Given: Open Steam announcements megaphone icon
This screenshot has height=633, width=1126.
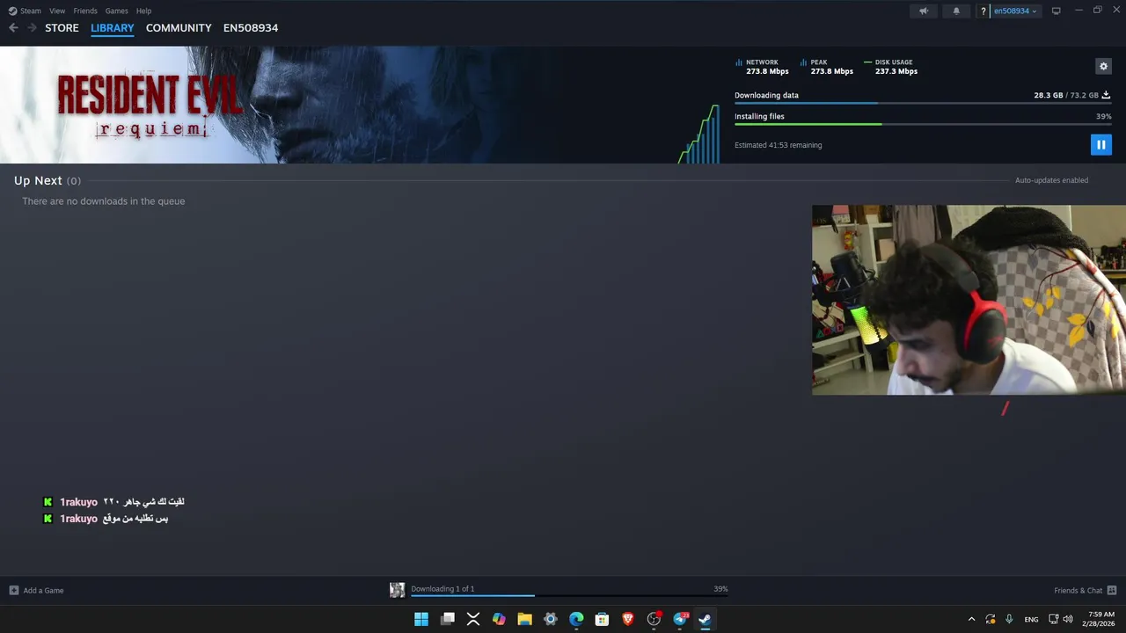Looking at the screenshot, I should pyautogui.click(x=924, y=11).
